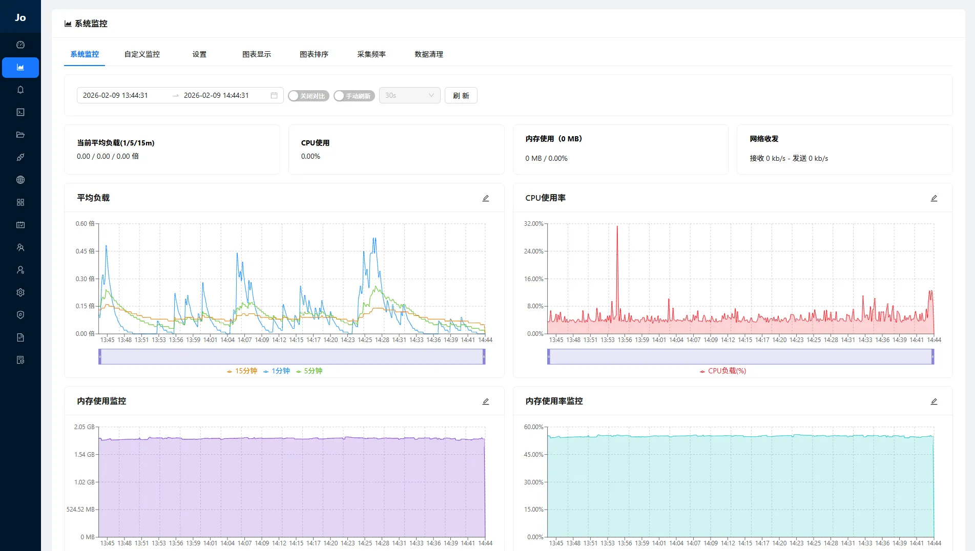Image resolution: width=975 pixels, height=551 pixels.
Task: Toggle the 关闭对比 comparison switch
Action: coord(308,96)
